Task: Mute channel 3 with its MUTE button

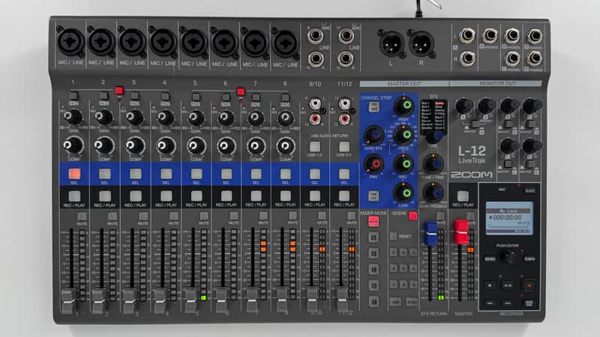Action: [143, 216]
